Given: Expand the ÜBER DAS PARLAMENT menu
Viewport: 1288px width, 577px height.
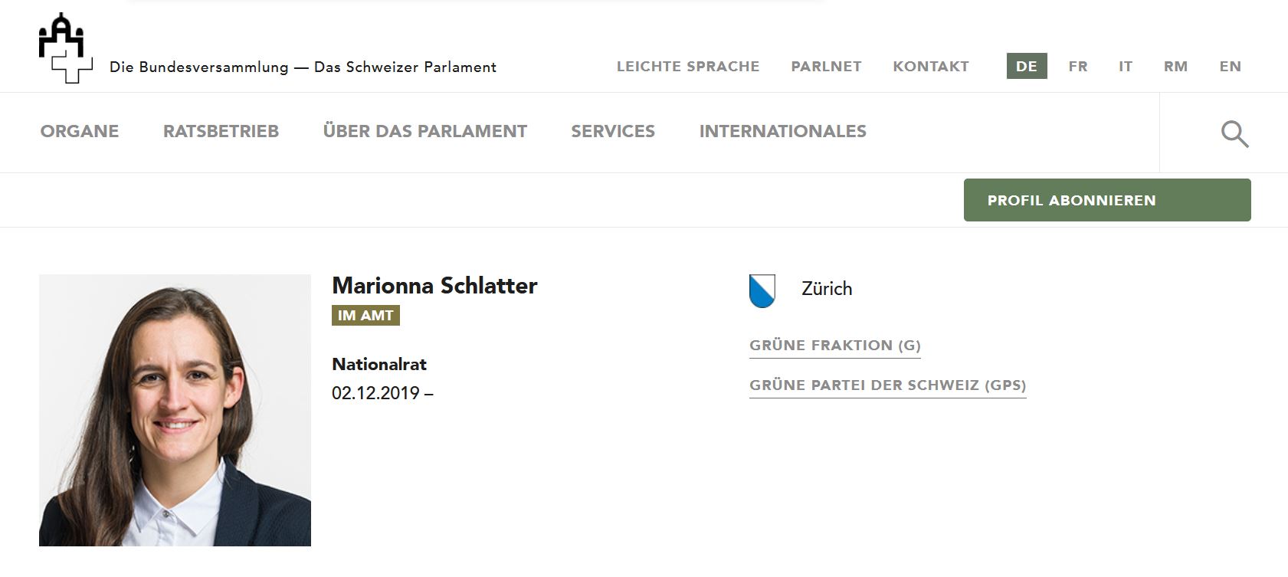Looking at the screenshot, I should (424, 132).
